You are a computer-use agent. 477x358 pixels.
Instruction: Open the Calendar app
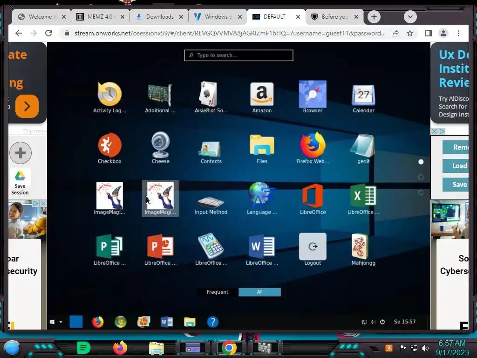(x=363, y=97)
